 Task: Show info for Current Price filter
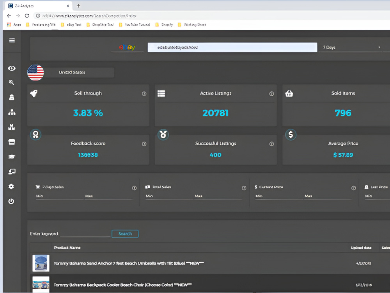353,188
